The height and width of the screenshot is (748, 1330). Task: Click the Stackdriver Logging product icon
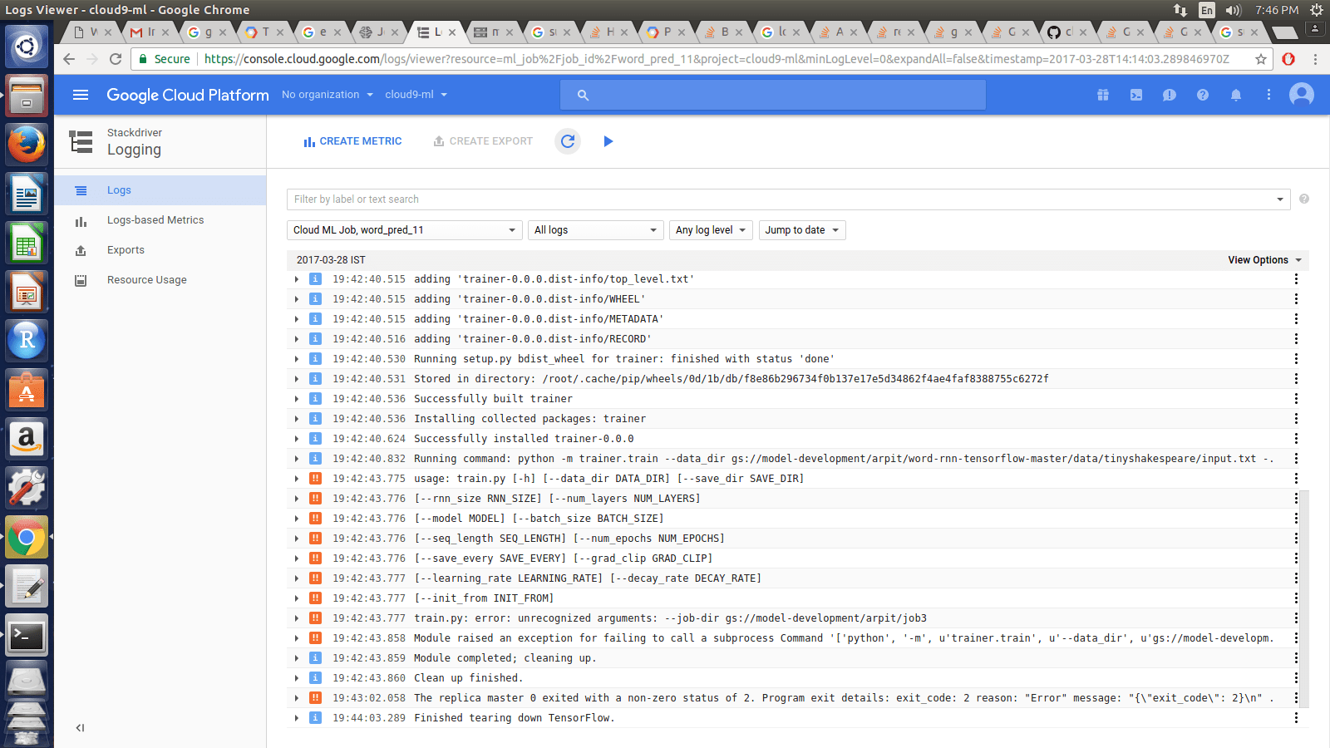[x=81, y=141]
